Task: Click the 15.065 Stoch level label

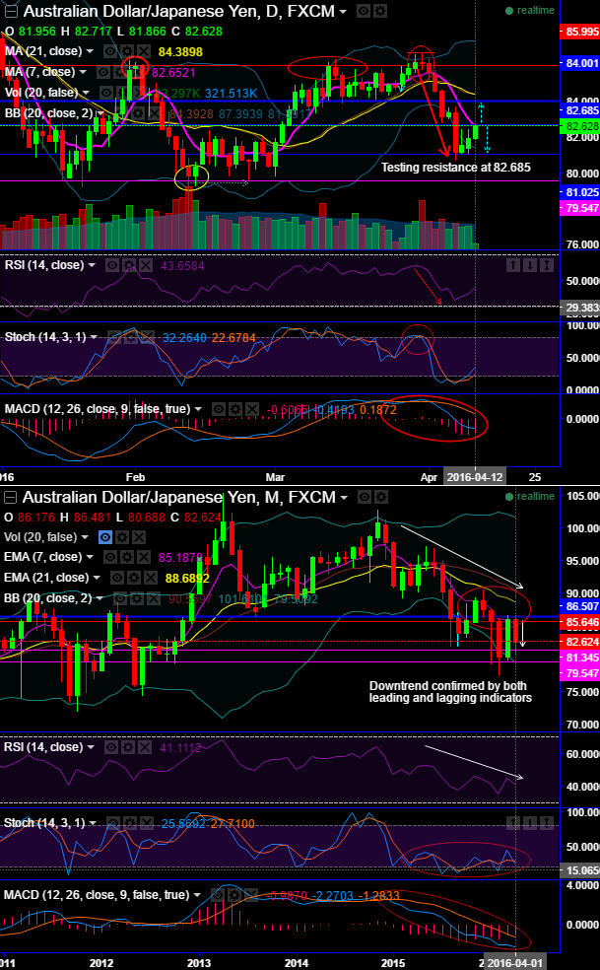Action: pos(579,870)
